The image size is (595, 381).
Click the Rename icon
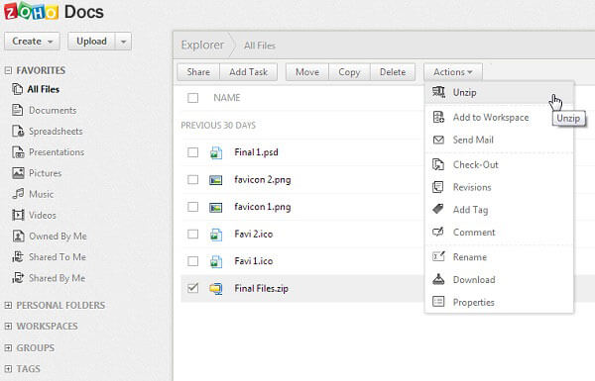438,256
